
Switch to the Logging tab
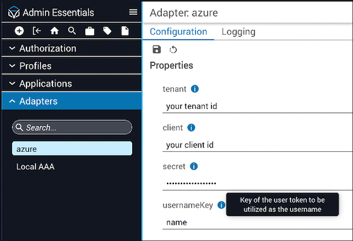coord(238,32)
